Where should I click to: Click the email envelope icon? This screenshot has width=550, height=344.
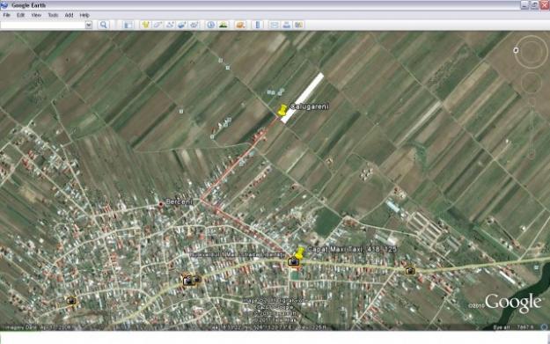[x=275, y=25]
